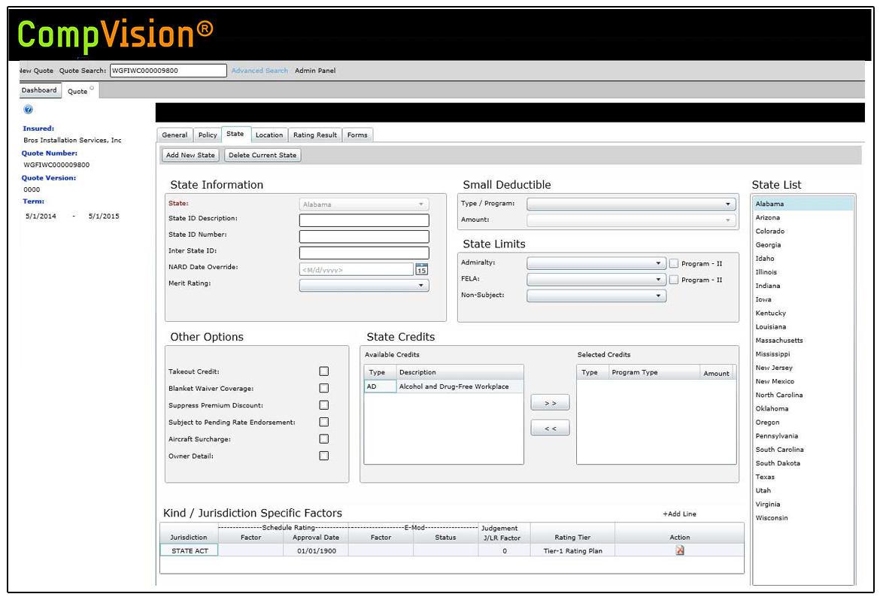Tick the Owner Detail checkbox
Screen dimensions: 883x600
pyautogui.click(x=324, y=456)
